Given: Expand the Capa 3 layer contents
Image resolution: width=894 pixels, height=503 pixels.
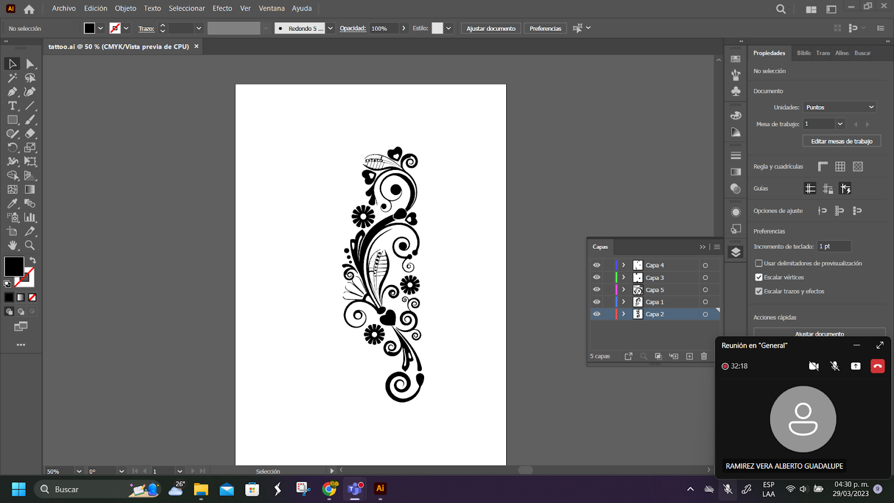Looking at the screenshot, I should click(624, 277).
